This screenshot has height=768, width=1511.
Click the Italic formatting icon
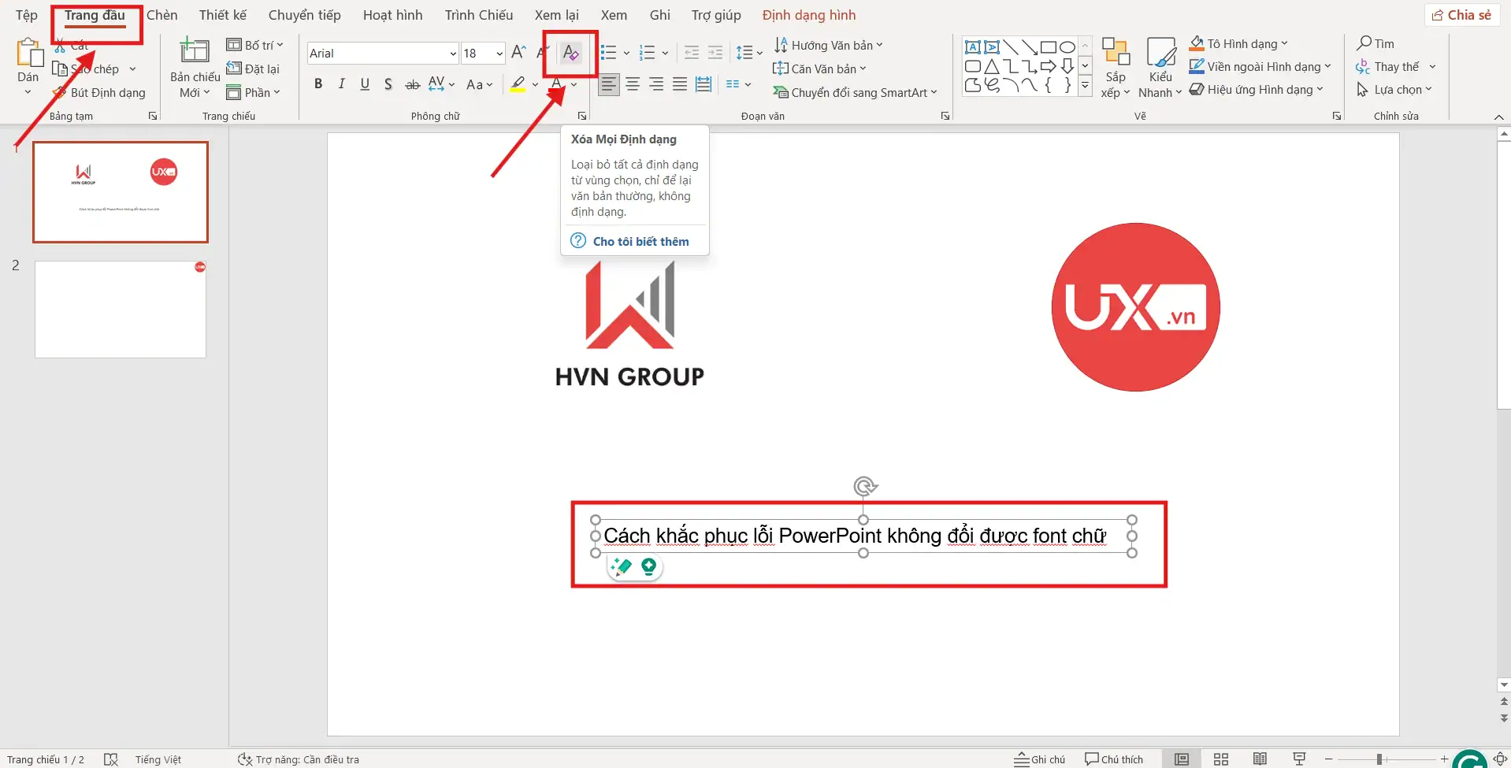340,83
